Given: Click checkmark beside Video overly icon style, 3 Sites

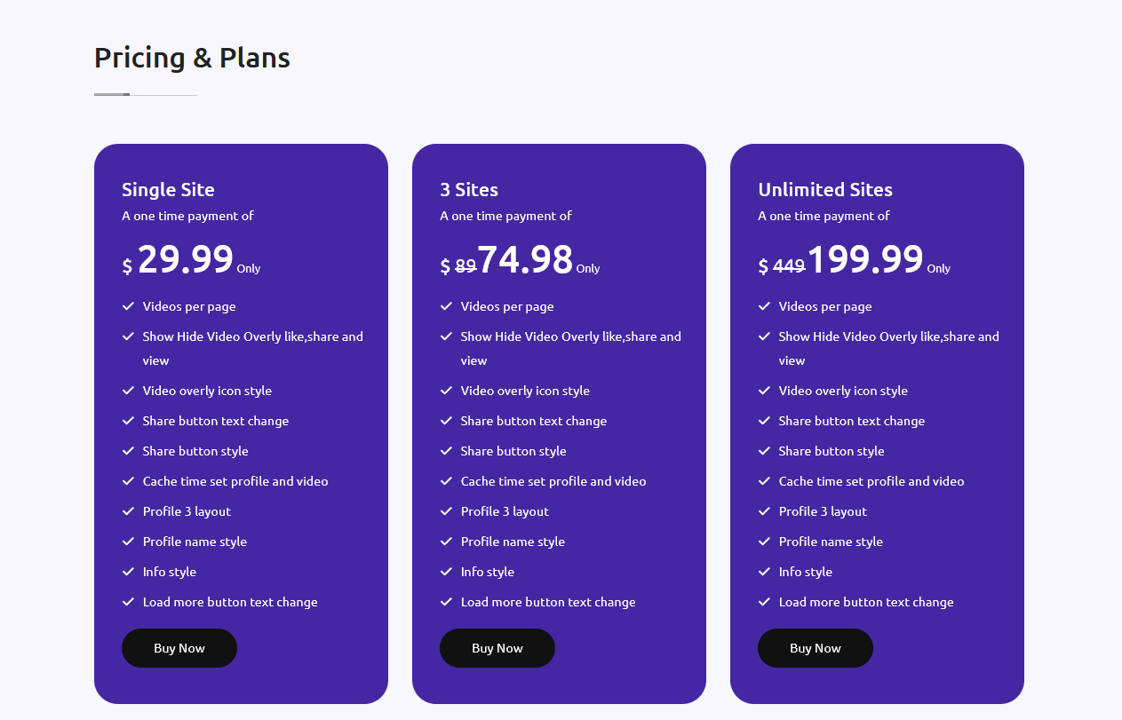Looking at the screenshot, I should coord(446,391).
